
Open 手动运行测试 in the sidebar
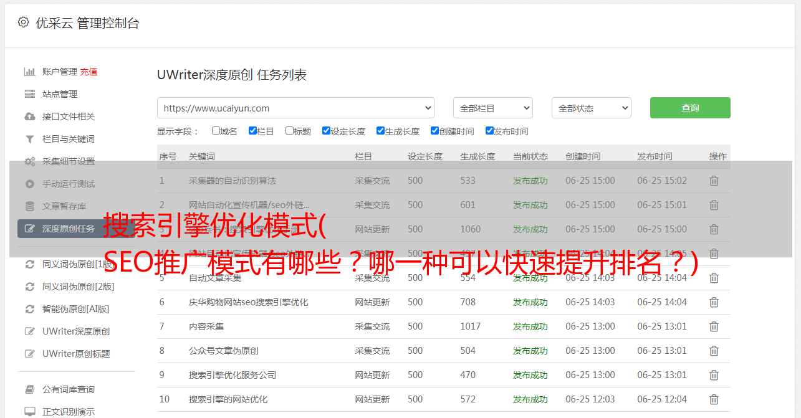click(x=69, y=184)
